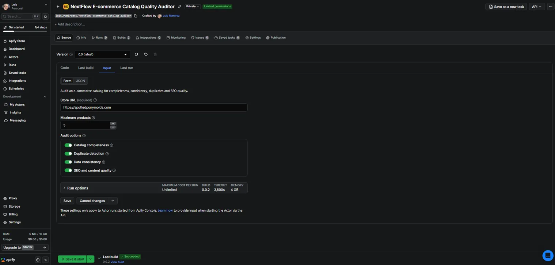The image size is (555, 265).
Task: Switch input view to JSON
Action: click(80, 81)
